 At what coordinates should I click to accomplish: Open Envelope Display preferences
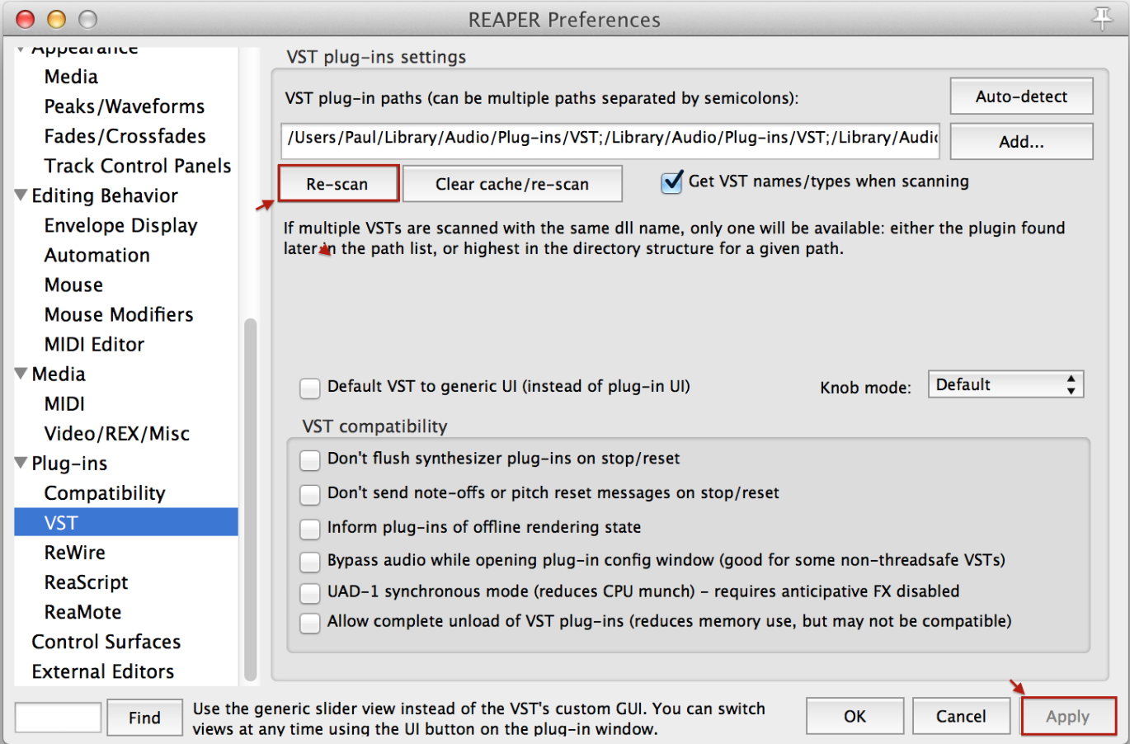coord(121,225)
